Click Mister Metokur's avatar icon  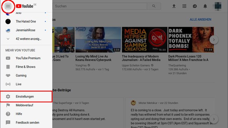pyautogui.click(x=133, y=103)
